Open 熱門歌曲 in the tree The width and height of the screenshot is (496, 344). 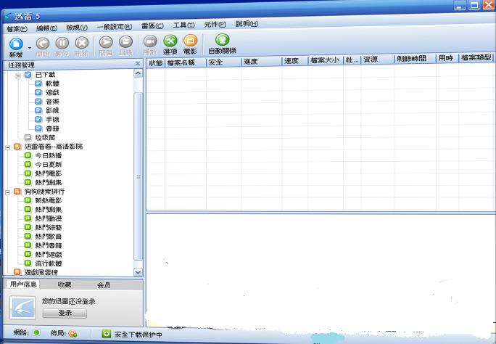click(49, 237)
